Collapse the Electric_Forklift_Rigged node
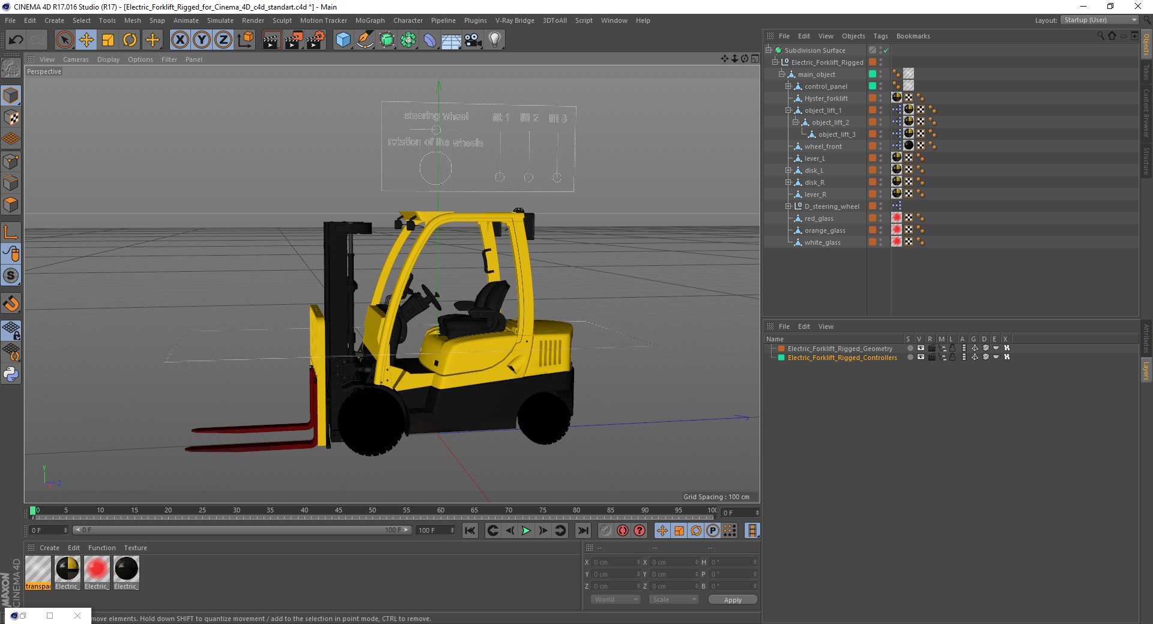This screenshot has height=624, width=1153. click(775, 62)
